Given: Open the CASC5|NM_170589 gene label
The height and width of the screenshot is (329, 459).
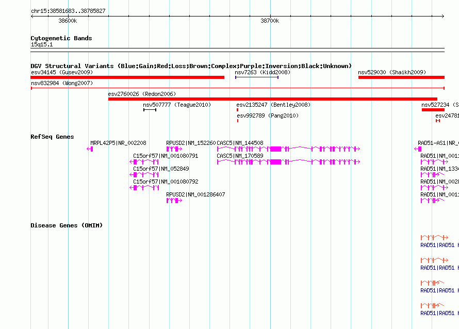Looking at the screenshot, I should click(x=240, y=156).
